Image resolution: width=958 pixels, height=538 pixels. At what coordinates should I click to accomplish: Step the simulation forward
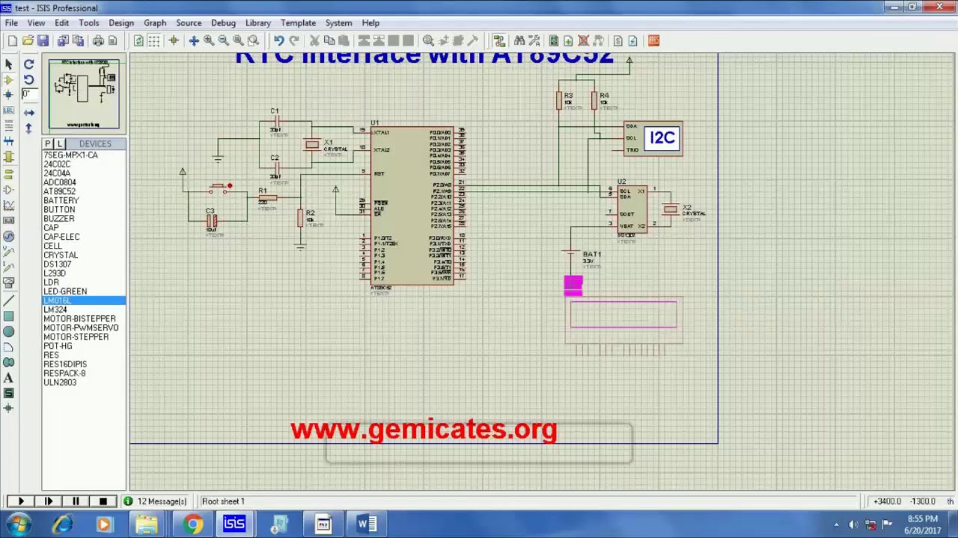(49, 501)
